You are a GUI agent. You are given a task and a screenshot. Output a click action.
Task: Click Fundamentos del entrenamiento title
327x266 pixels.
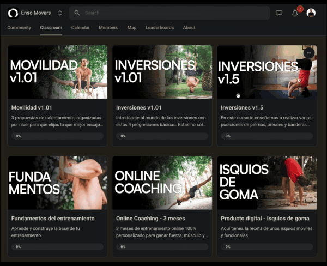[x=53, y=219]
